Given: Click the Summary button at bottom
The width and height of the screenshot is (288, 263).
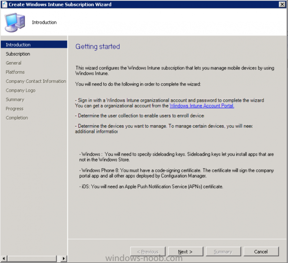Looking at the screenshot, I should [x=223, y=251].
